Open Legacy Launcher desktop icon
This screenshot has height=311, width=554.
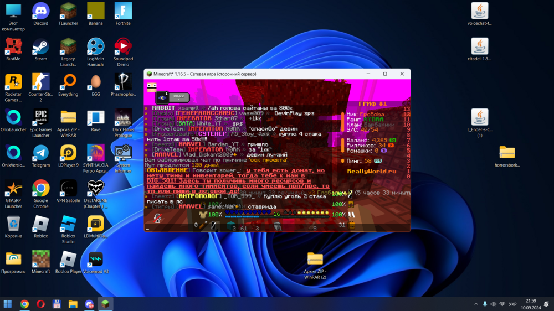tap(68, 52)
